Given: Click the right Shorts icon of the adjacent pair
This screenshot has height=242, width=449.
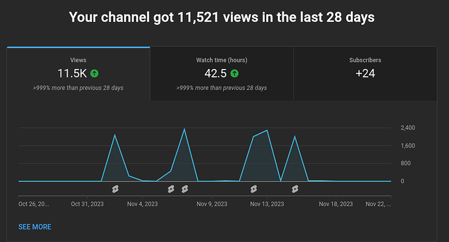Looking at the screenshot, I should (x=185, y=189).
